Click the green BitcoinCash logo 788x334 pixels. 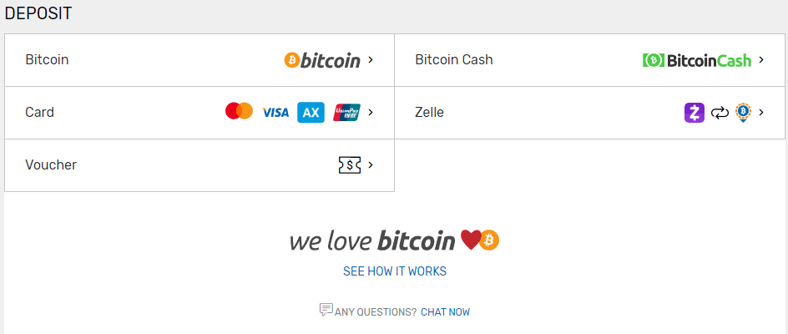tap(697, 60)
